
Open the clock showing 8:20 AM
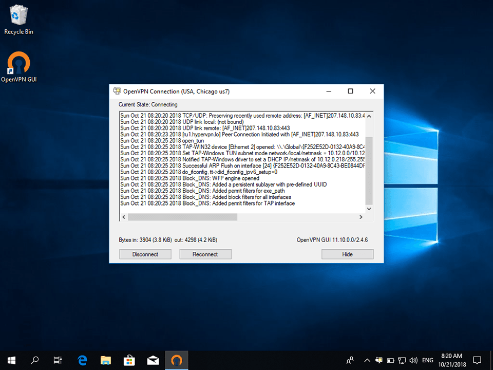452,360
